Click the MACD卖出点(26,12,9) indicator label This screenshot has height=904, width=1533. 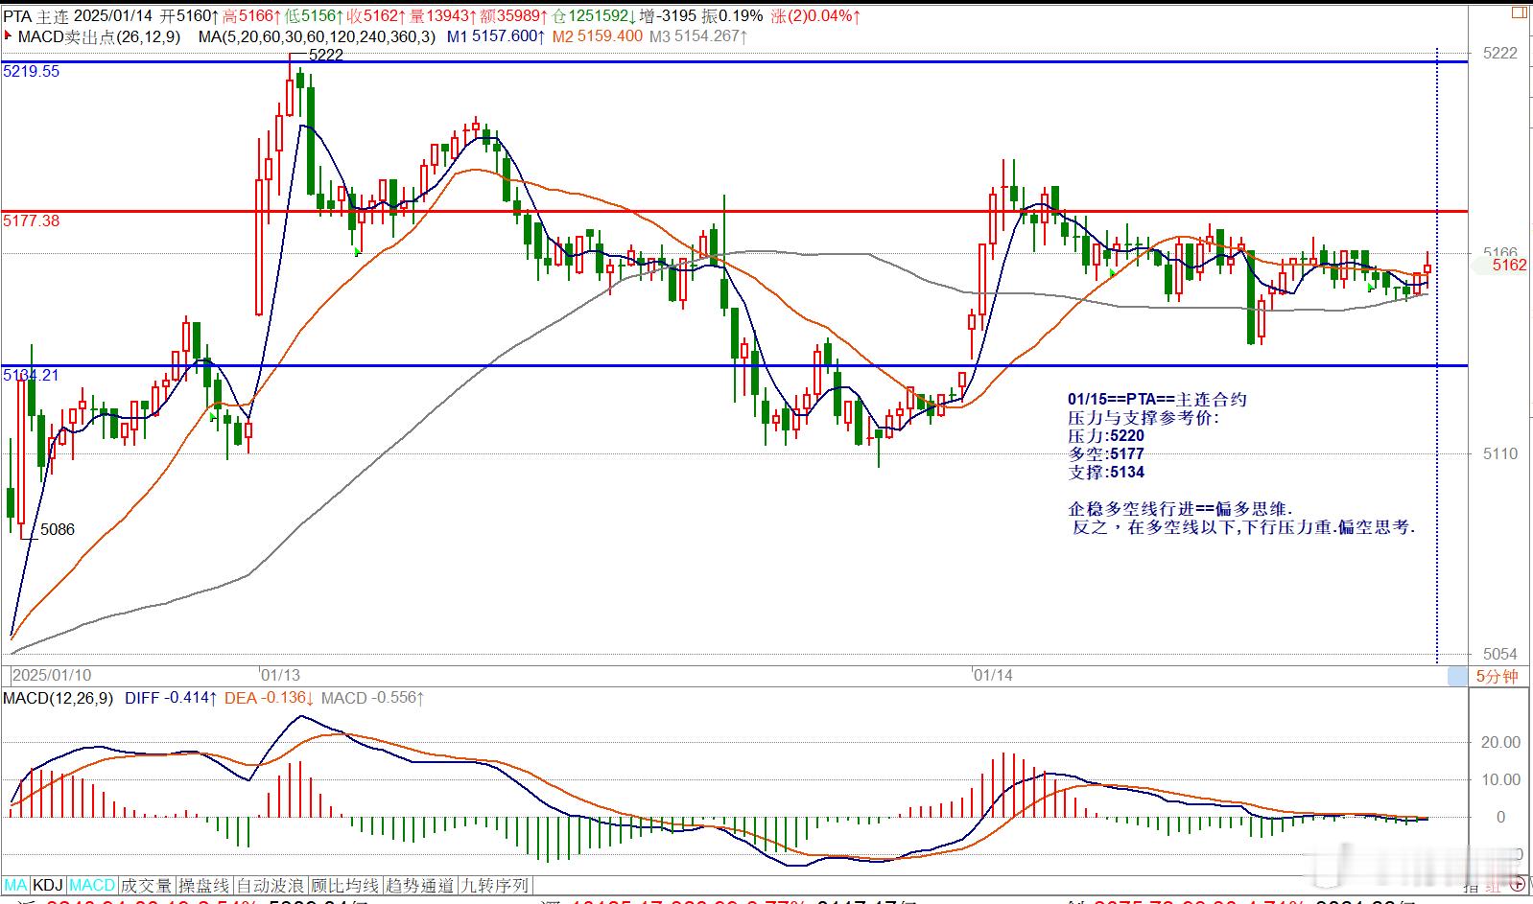(x=99, y=36)
